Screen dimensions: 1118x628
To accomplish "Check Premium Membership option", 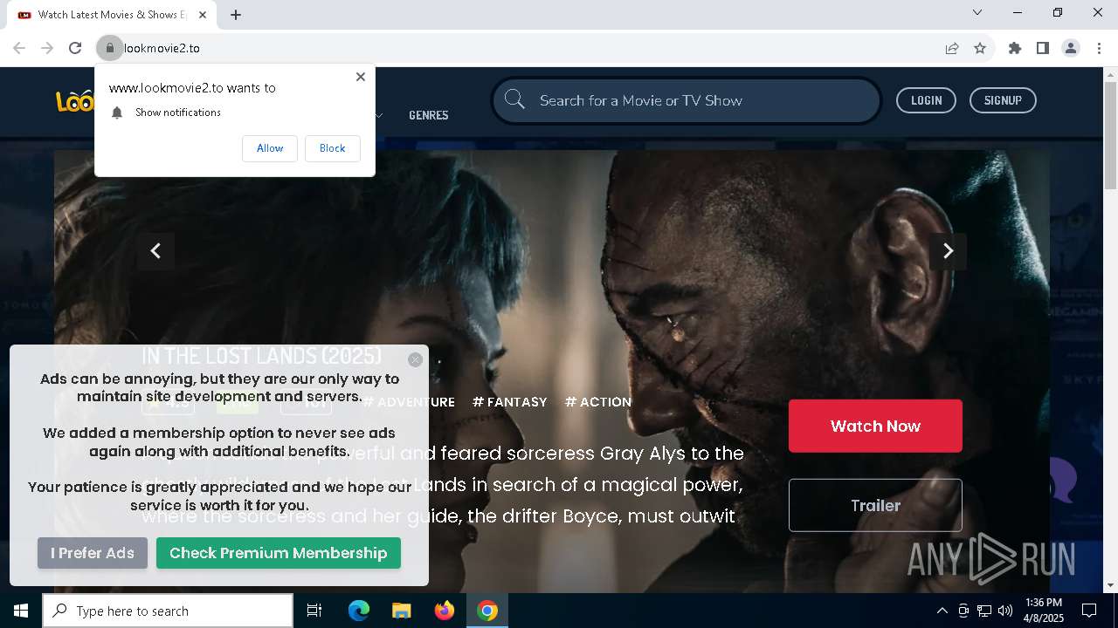I will (x=278, y=553).
